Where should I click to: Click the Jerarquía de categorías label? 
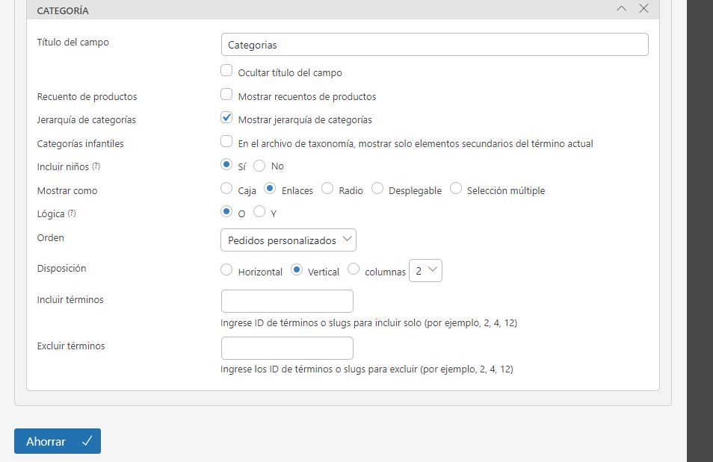coord(87,120)
